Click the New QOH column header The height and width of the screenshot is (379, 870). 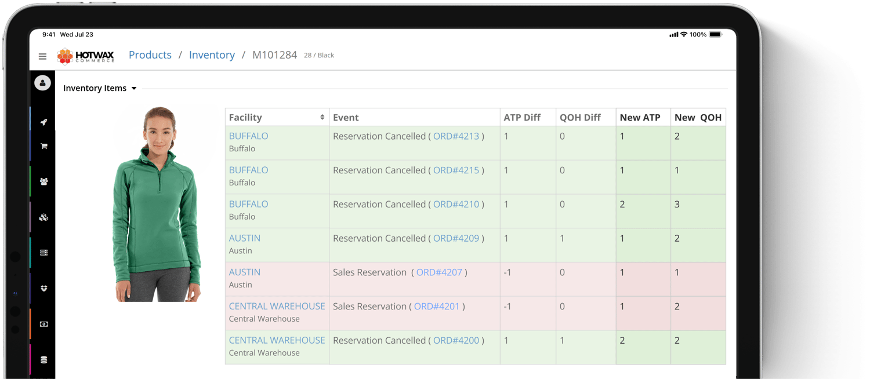click(x=698, y=118)
